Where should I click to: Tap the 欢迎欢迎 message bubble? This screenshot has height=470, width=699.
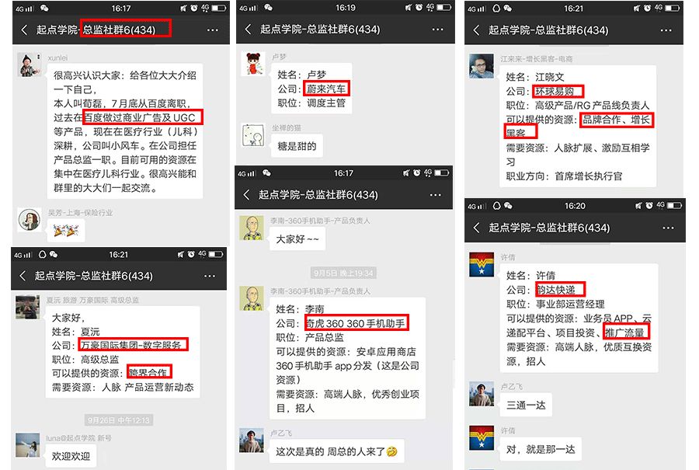click(x=71, y=456)
